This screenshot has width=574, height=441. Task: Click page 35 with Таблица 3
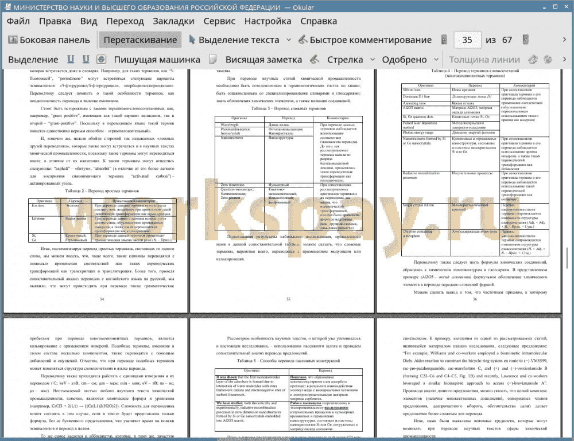tap(282, 190)
